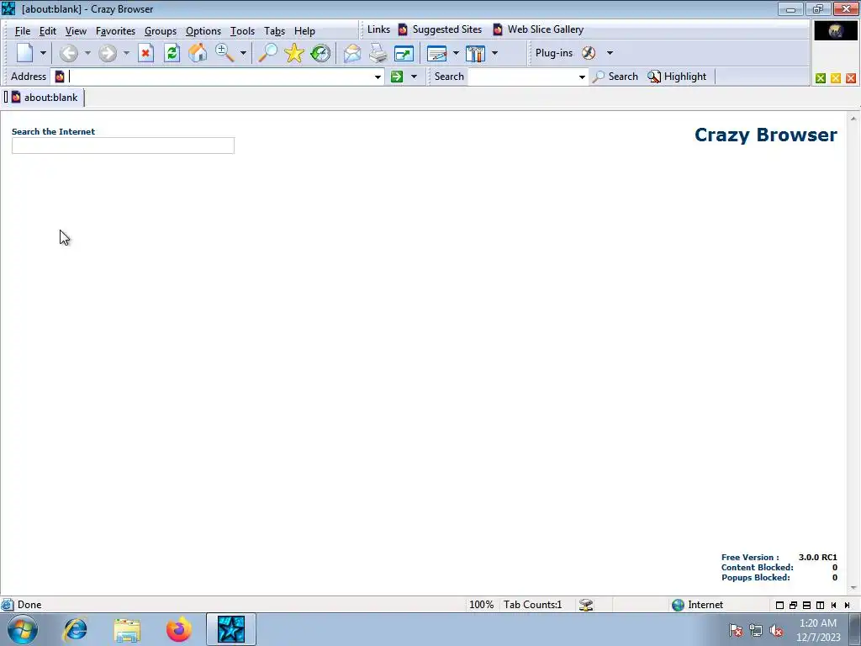Open the Edit menu
This screenshot has width=861, height=646.
(x=48, y=31)
